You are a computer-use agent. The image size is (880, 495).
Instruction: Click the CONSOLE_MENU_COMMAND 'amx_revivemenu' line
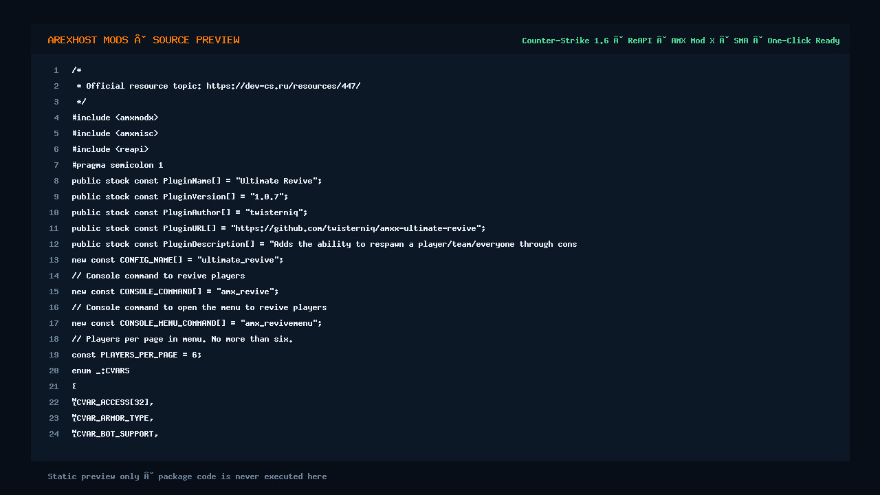(197, 323)
